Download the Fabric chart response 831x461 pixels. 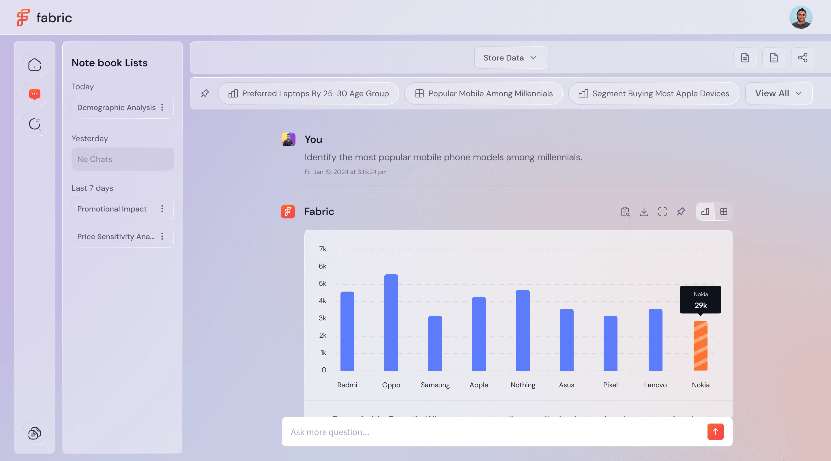tap(644, 212)
